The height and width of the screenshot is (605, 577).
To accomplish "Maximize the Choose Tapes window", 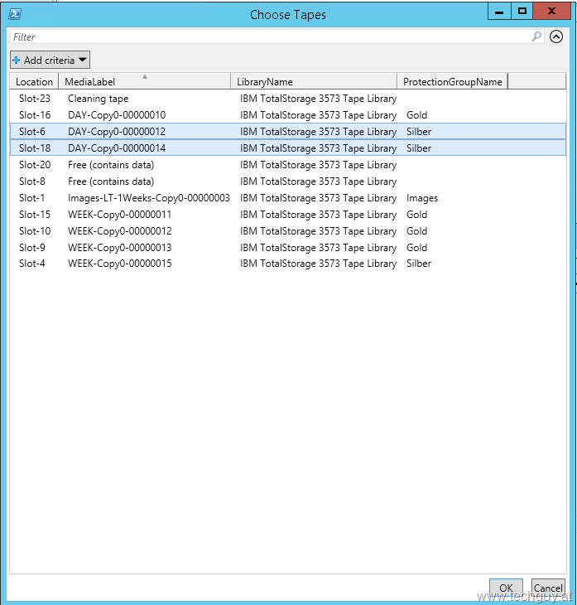I will 522,12.
